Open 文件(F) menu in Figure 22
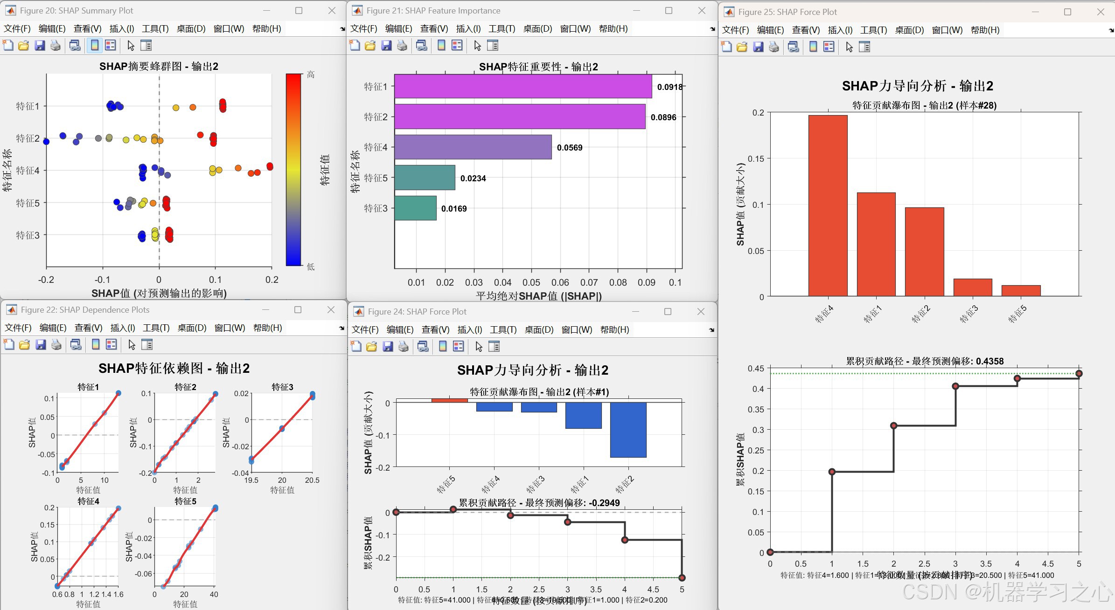This screenshot has width=1115, height=610. [x=18, y=328]
